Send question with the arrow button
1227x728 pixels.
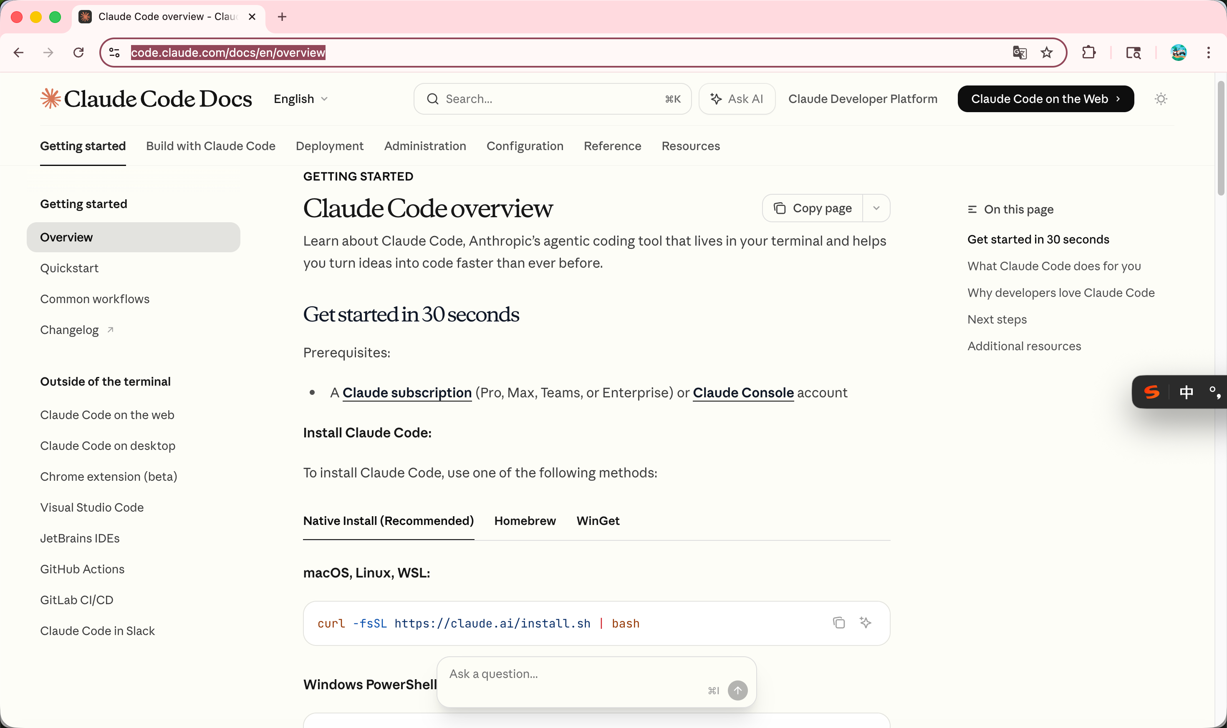pos(737,690)
